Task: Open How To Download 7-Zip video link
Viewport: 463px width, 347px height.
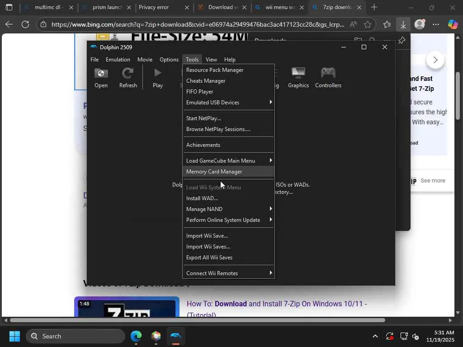Action: 277,309
